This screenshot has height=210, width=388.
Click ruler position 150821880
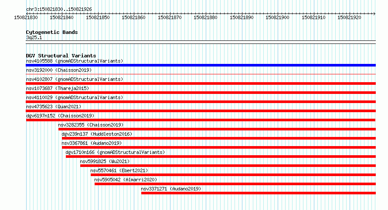tap(205, 17)
